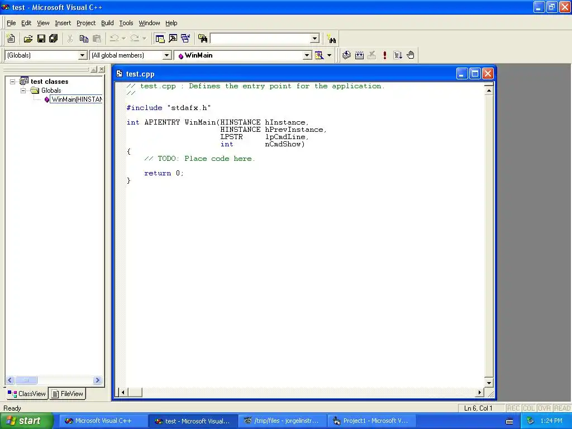This screenshot has width=572, height=429.
Task: Switch to /tmp/files taskbar window
Action: click(x=282, y=421)
